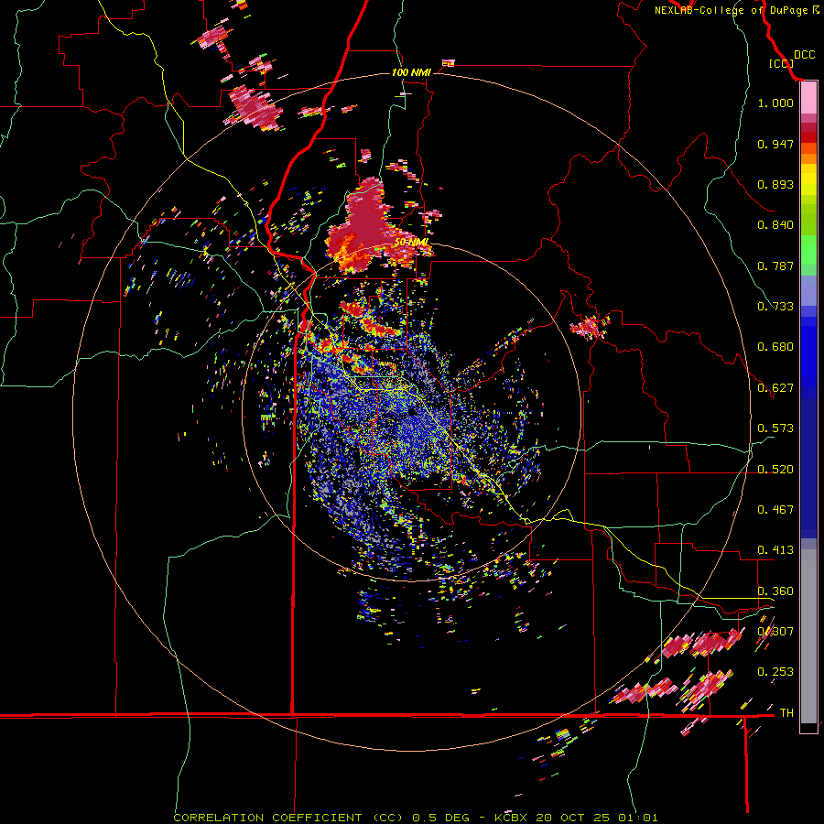The height and width of the screenshot is (824, 824).
Task: Pick the bright green color bar segment
Action: (x=808, y=249)
